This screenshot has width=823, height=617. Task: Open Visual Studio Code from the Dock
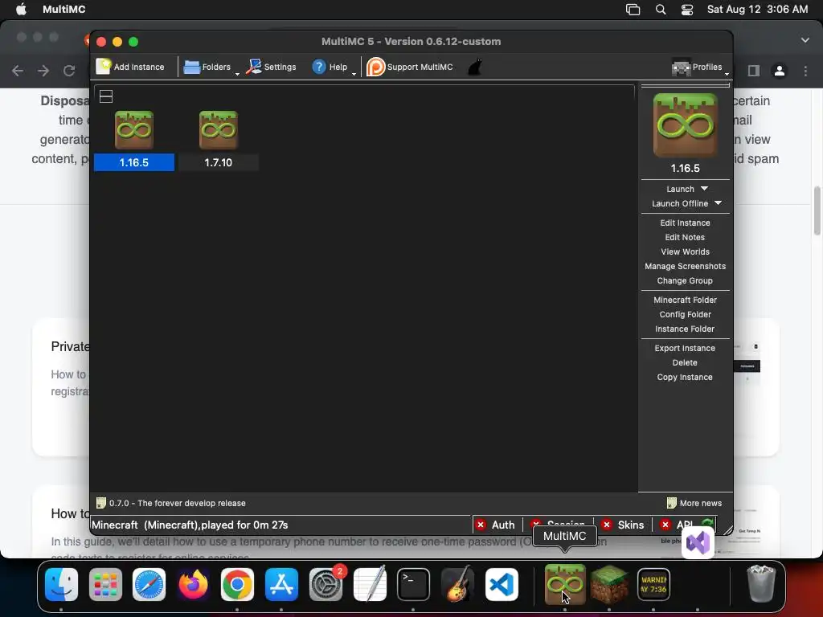502,584
